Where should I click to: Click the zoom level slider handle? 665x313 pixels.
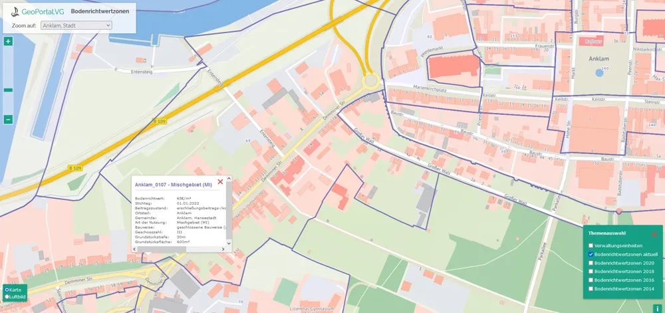[x=8, y=90]
